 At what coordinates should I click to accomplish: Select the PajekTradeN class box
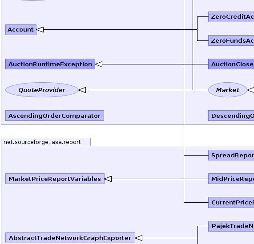231,226
